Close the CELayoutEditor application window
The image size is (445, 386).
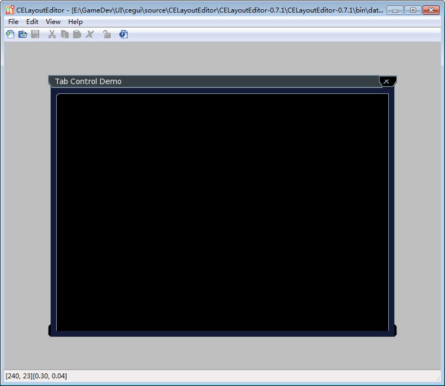coord(431,10)
